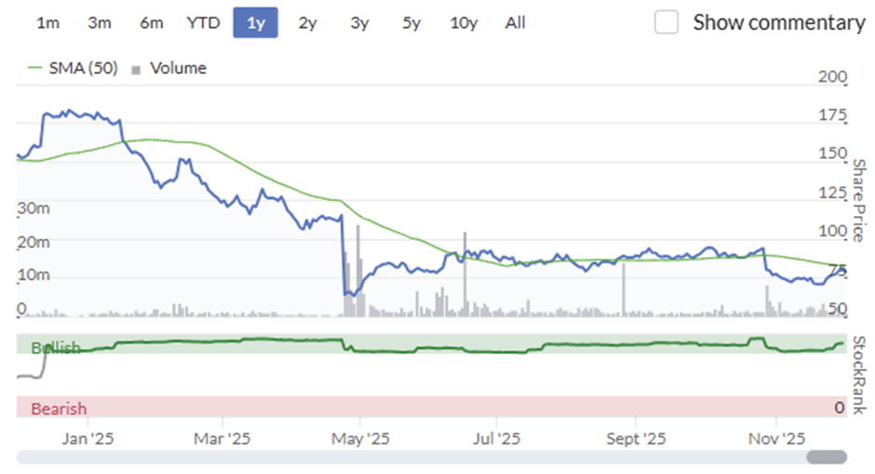Switch chart to 6m range
The image size is (875, 474).
151,23
